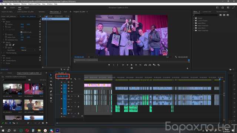The image size is (237, 133).
Task: Select the Slip tool
Action: (x=51, y=88)
